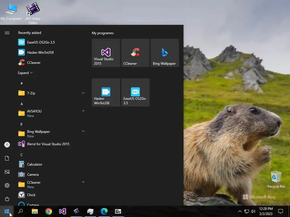Open Visual Studio from the taskbar
Image resolution: width=290 pixels, height=217 pixels.
(x=63, y=211)
